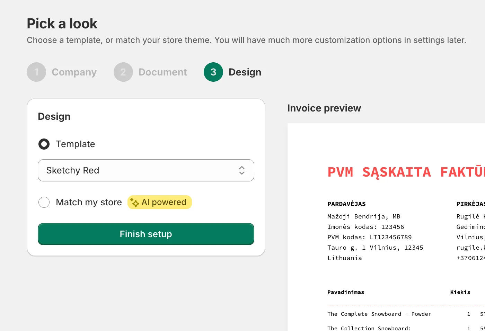Click the Choose a template description text
485x331 pixels.
[247, 40]
